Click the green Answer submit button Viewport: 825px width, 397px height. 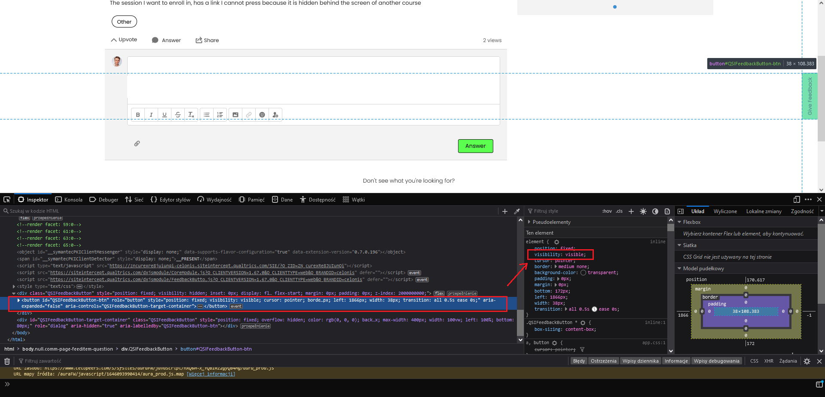pos(475,146)
